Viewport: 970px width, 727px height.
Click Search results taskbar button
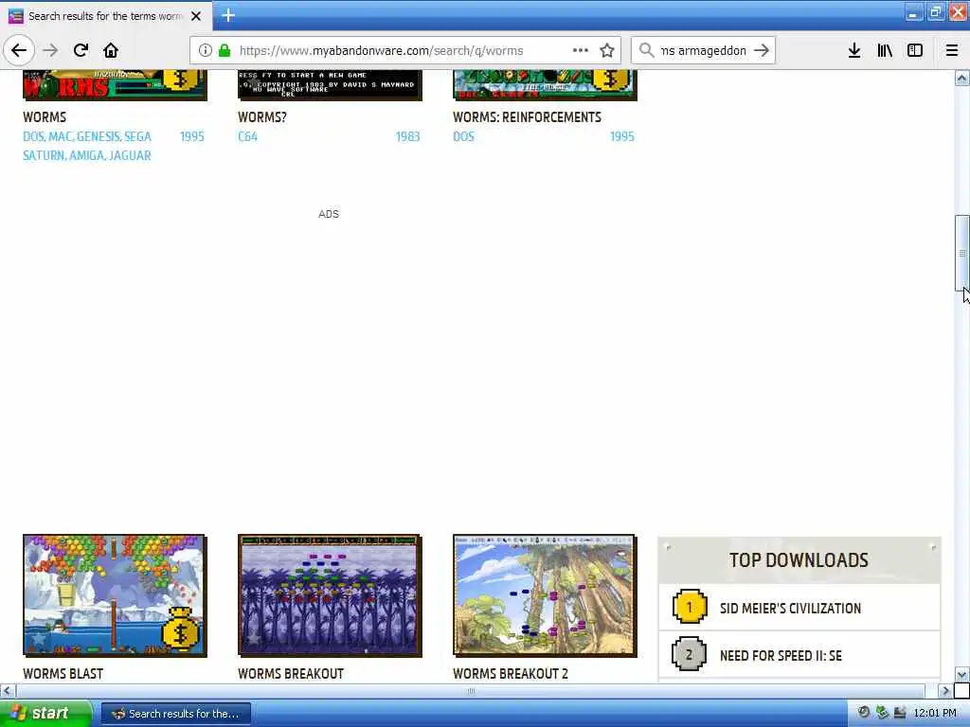(175, 714)
